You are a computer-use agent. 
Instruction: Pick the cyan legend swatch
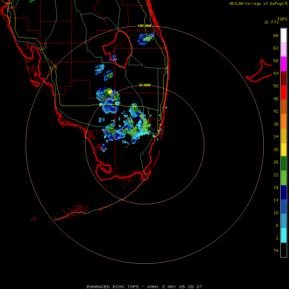284,235
